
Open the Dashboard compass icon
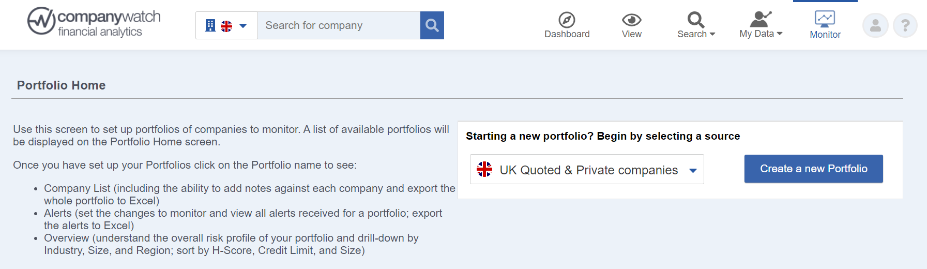click(x=567, y=20)
